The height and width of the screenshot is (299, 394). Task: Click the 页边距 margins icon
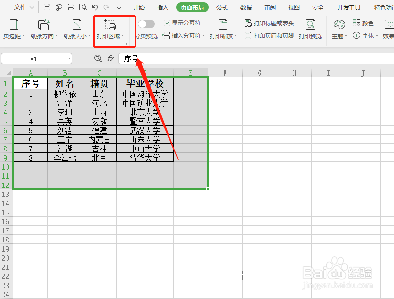point(14,25)
